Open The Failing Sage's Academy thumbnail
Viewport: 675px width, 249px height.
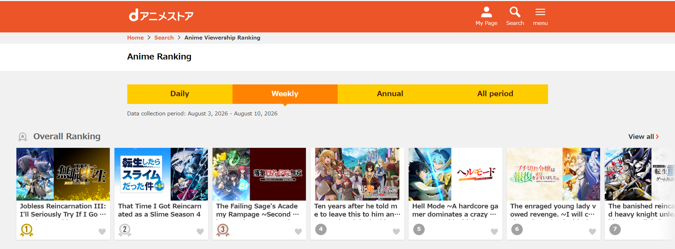(259, 174)
